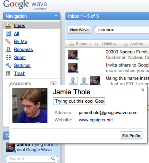Close the Jamie Thole profile popup
The height and width of the screenshot is (163, 149).
[143, 90]
